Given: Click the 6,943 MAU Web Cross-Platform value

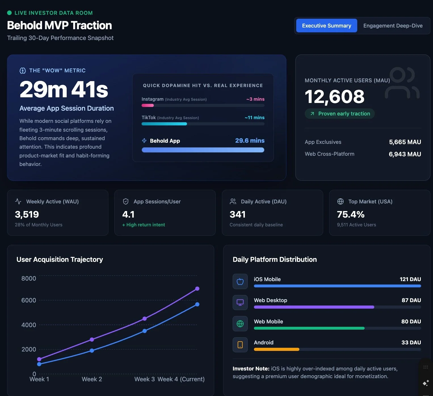Looking at the screenshot, I should pos(405,154).
